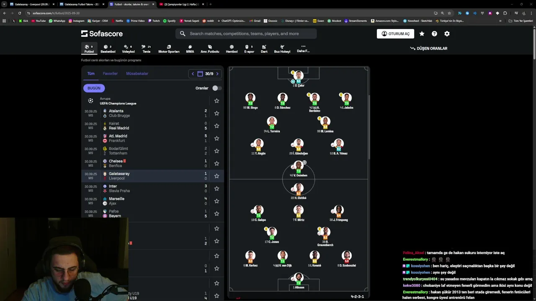The width and height of the screenshot is (536, 301).
Task: Switch to Şampiyonlar Ligi 2. Hafta browser tab
Action: click(182, 4)
